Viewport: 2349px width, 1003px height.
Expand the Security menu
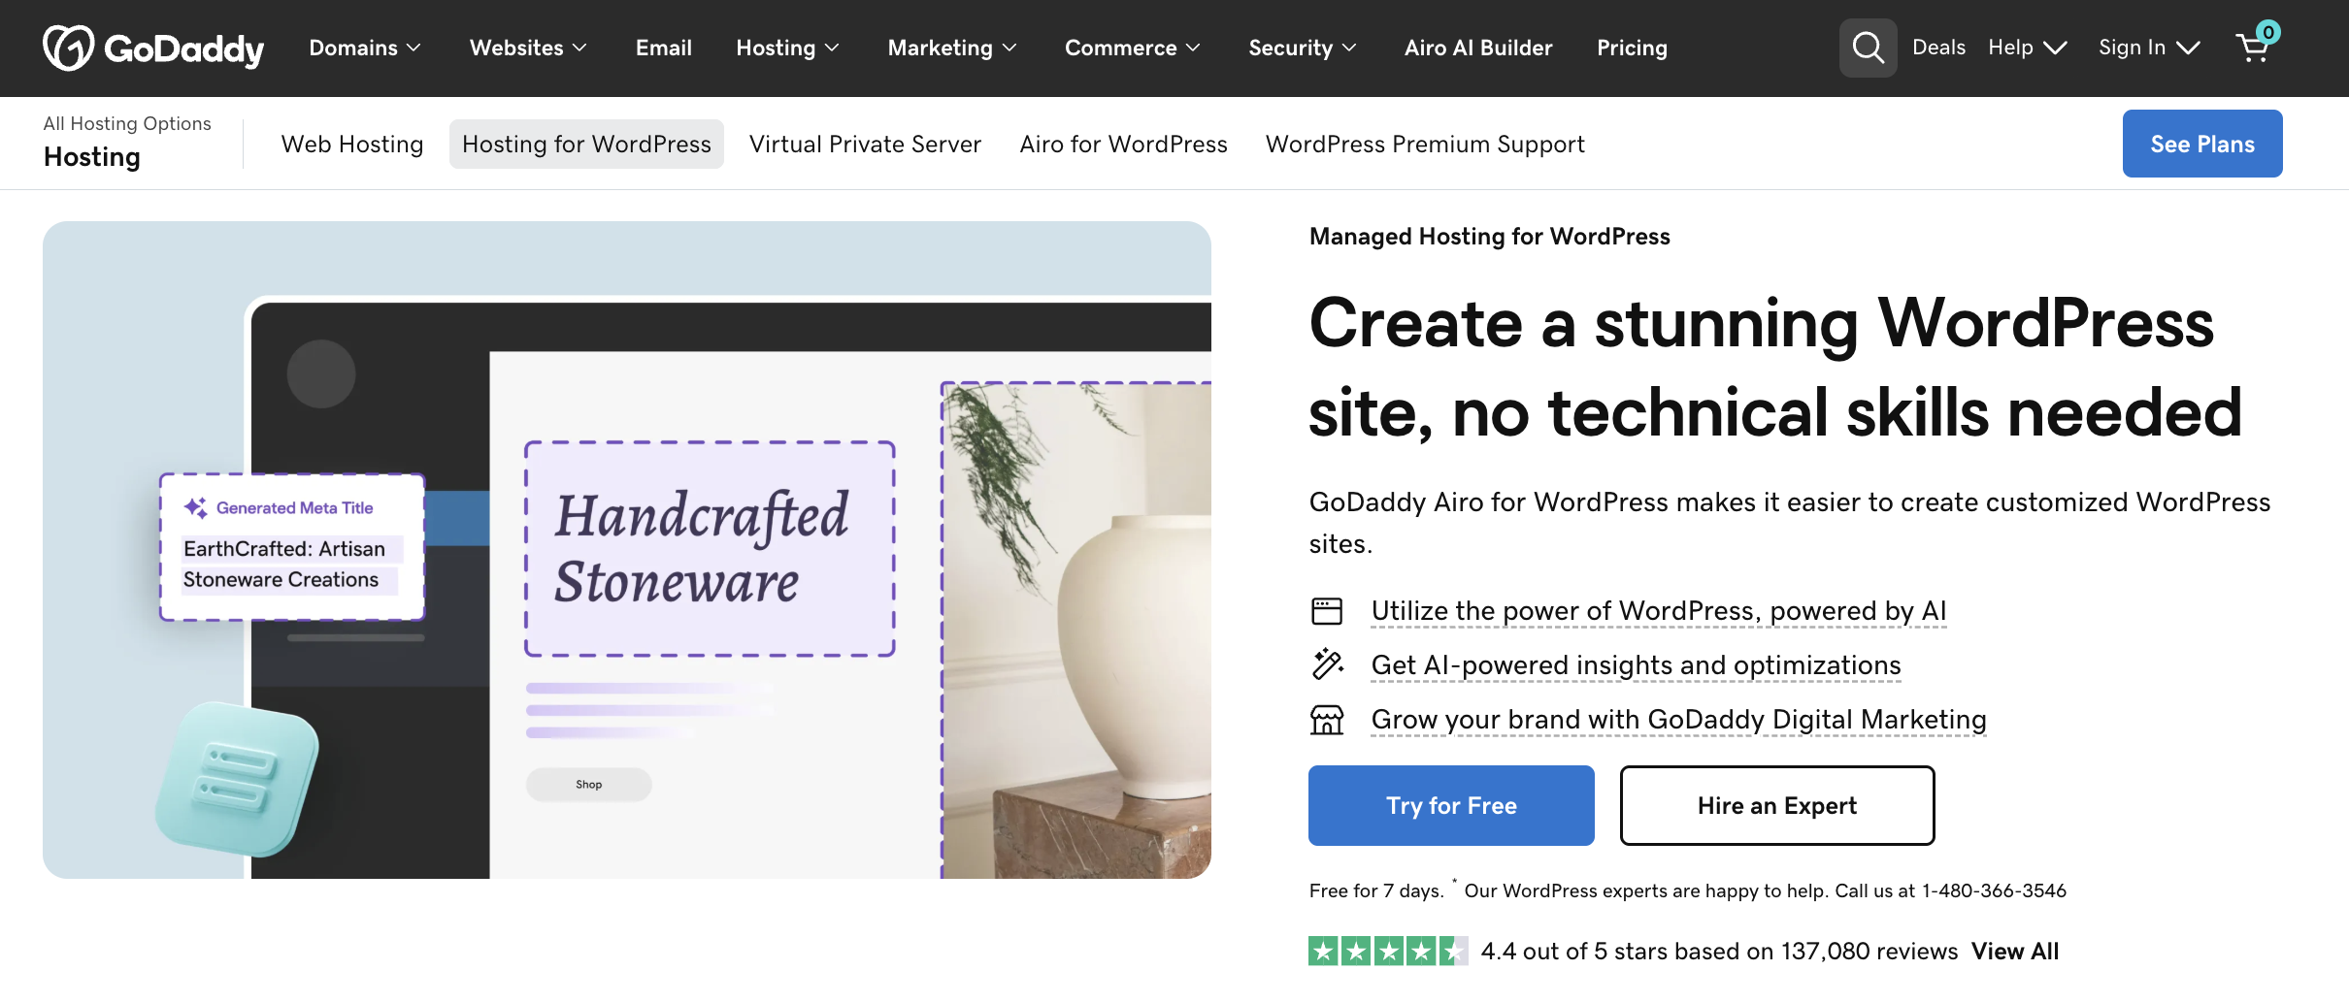[x=1303, y=48]
